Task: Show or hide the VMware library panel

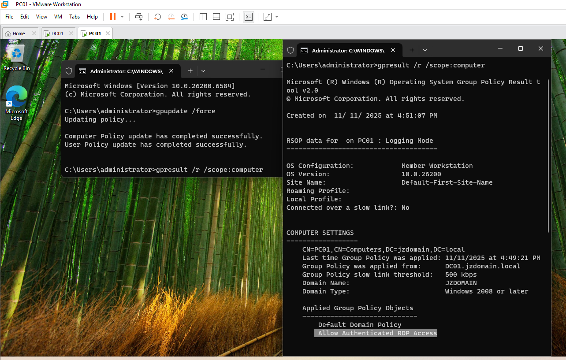Action: [203, 17]
